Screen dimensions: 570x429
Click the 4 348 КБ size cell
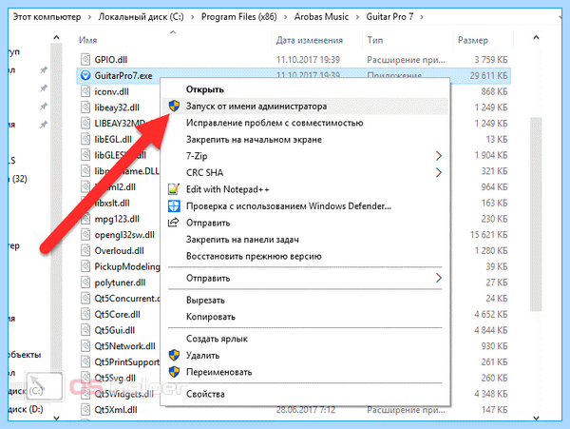(491, 394)
